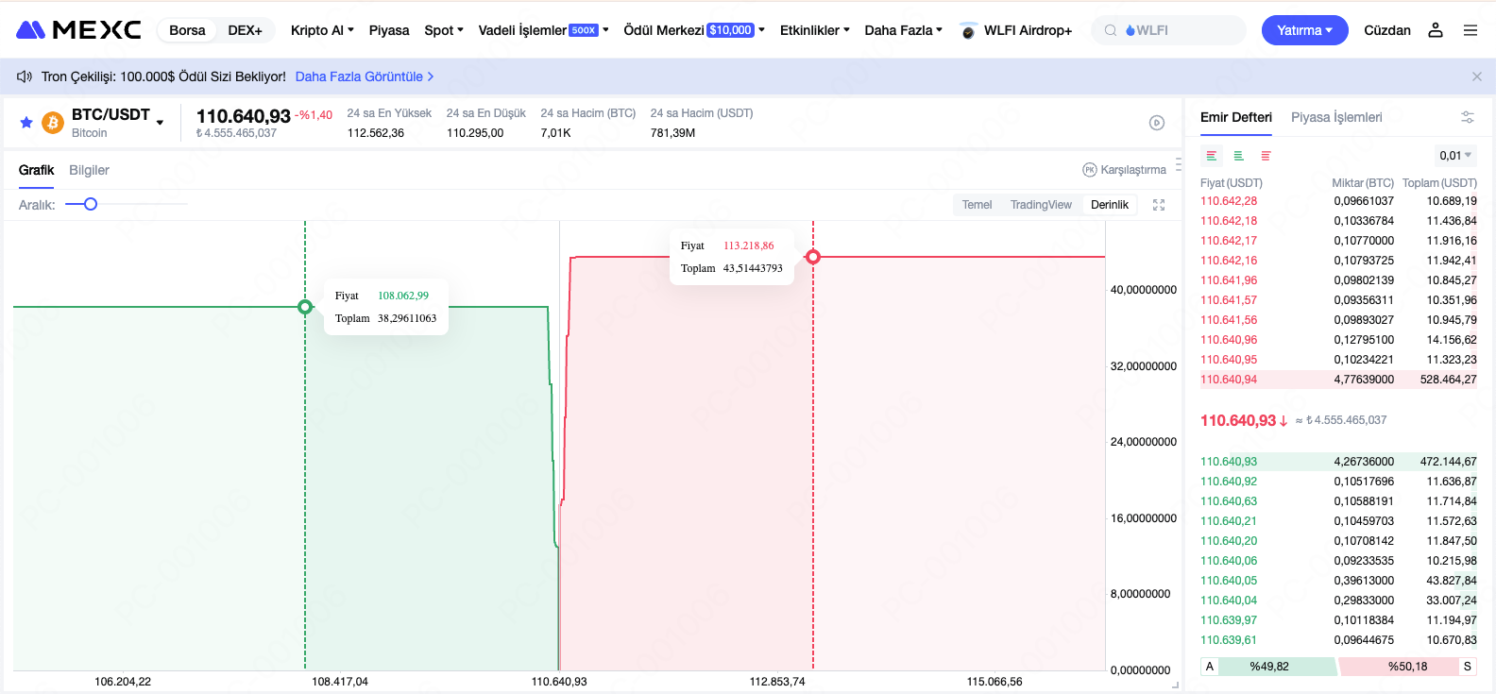Click the WLFI search field

(1168, 30)
